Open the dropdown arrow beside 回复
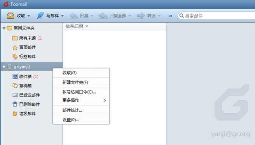The width and height of the screenshot is (255, 145). [92, 16]
